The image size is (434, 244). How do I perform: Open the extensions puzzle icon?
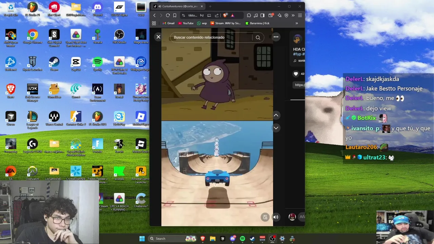pos(249,15)
